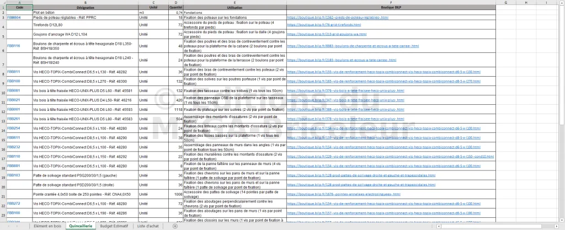Select code cell FBB811
The height and width of the screenshot is (230, 565).
19,72
